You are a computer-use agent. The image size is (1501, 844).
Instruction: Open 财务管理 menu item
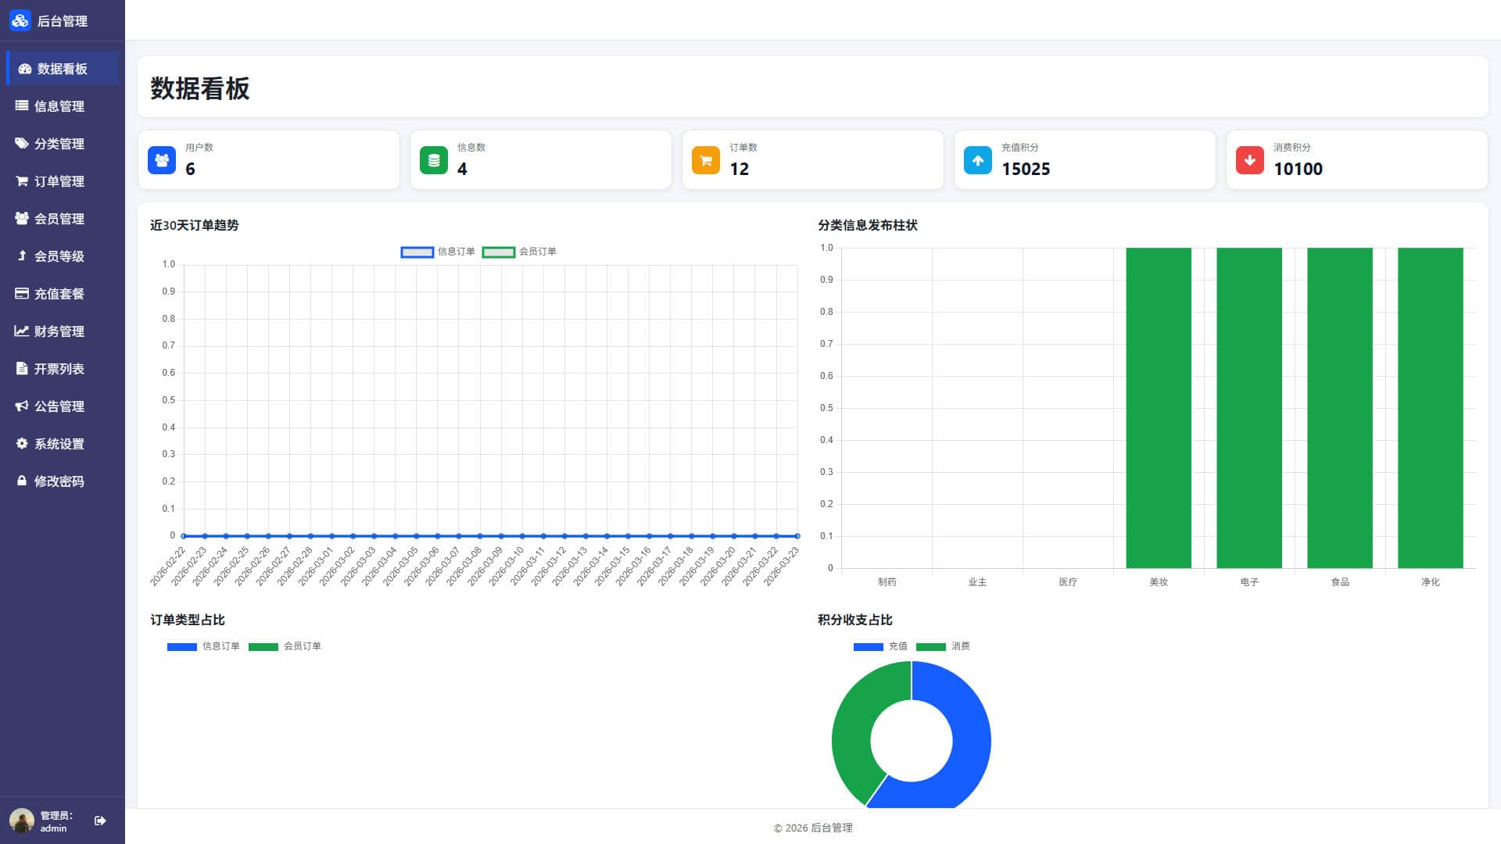(59, 331)
